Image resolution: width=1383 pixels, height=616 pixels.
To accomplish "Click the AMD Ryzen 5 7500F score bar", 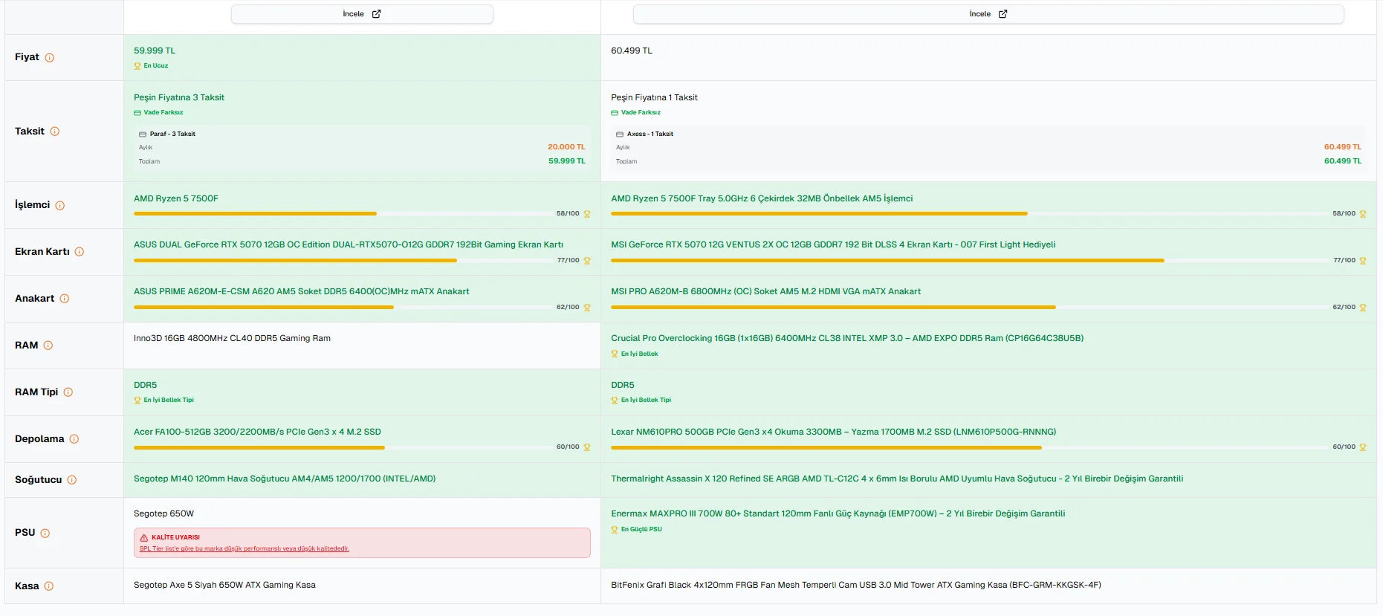I will pyautogui.click(x=343, y=214).
